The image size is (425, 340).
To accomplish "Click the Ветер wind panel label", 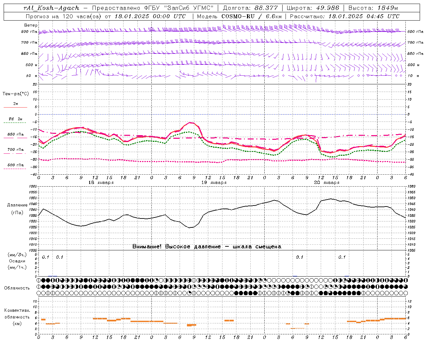I will coord(31,25).
